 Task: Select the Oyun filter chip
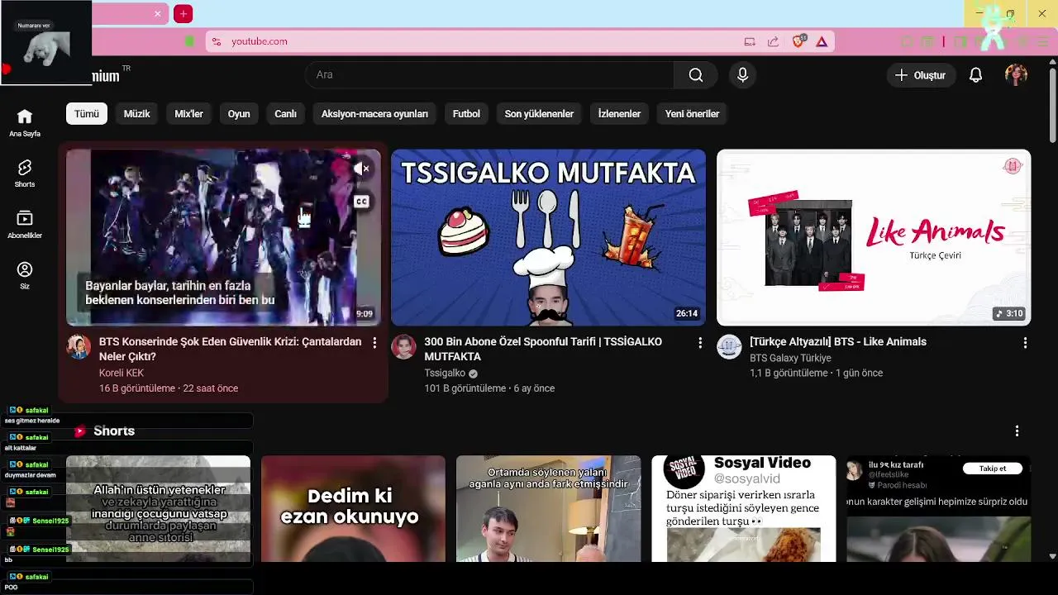[x=239, y=114]
